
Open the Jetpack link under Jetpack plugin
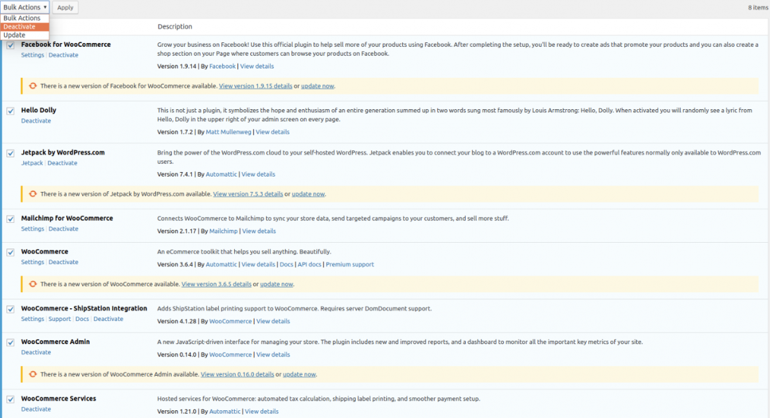32,163
